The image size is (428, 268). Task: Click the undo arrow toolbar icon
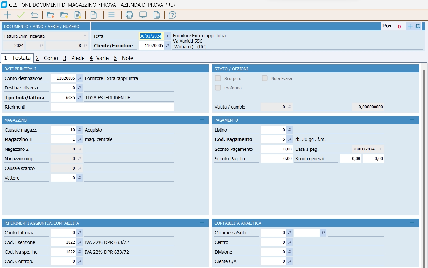click(x=35, y=15)
